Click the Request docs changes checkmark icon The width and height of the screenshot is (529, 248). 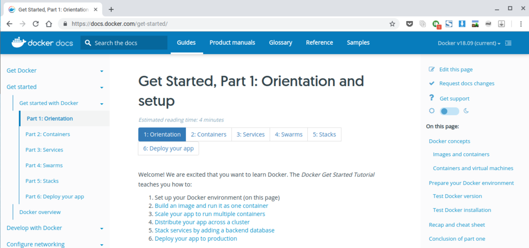click(x=431, y=84)
